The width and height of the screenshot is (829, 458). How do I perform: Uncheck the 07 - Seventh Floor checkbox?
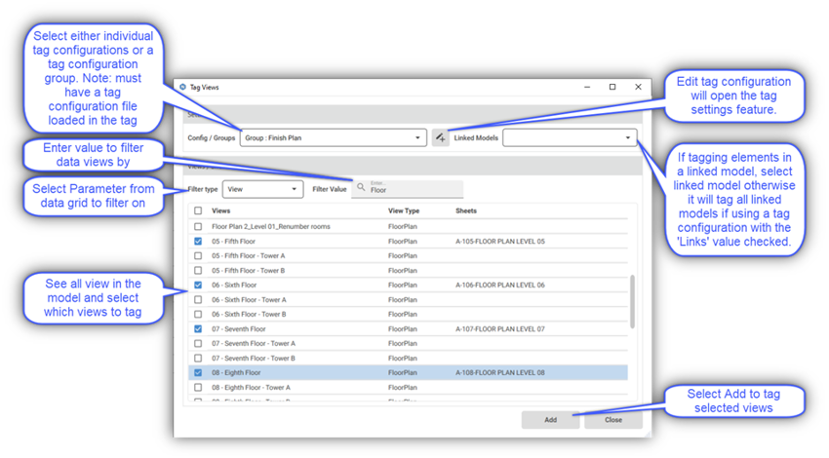click(x=198, y=329)
